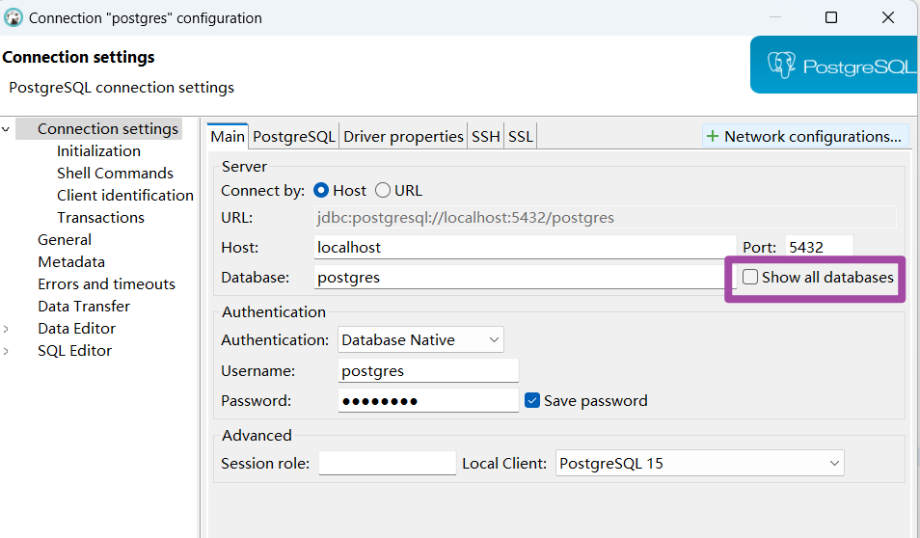Click the DBeaver icon in title bar
The width and height of the screenshot is (920, 538).
[x=14, y=17]
